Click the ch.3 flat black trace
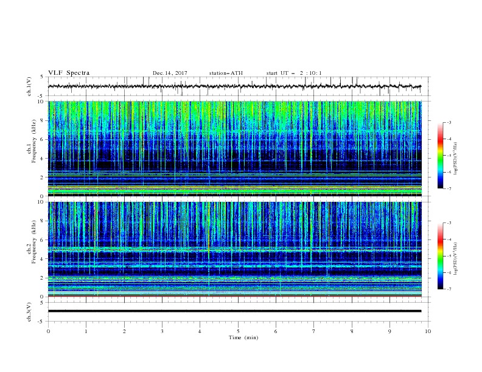This screenshot has height=372, width=482. coord(234,311)
